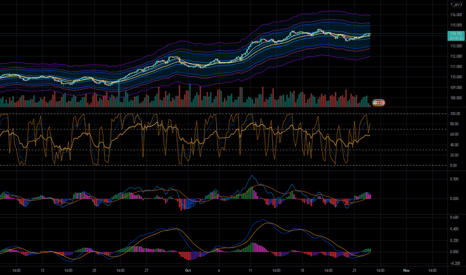
Task: Click the 25 date label on time axis
Action: [x=354, y=270]
